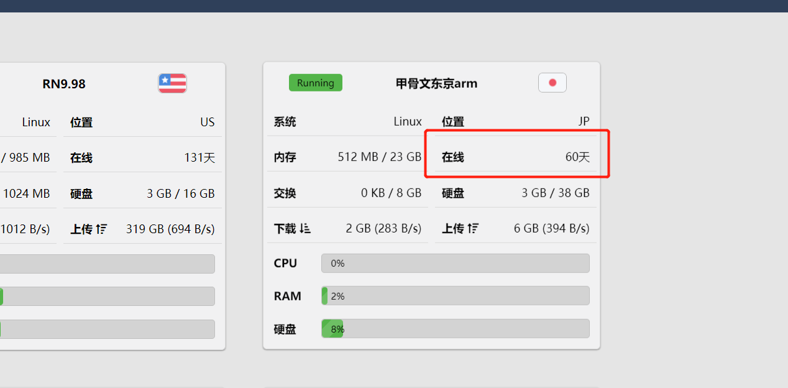
Task: Click the download arrows icon next to 下载
Action: click(305, 228)
